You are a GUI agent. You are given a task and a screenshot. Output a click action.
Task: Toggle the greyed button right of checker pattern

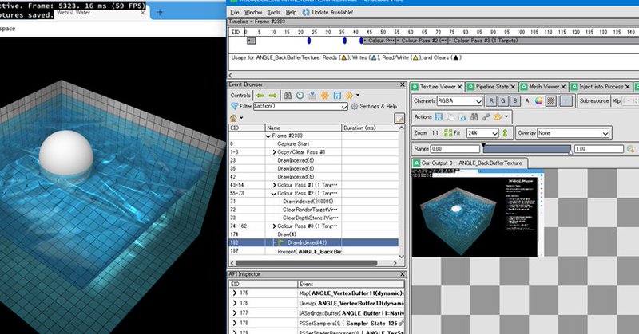(566, 101)
